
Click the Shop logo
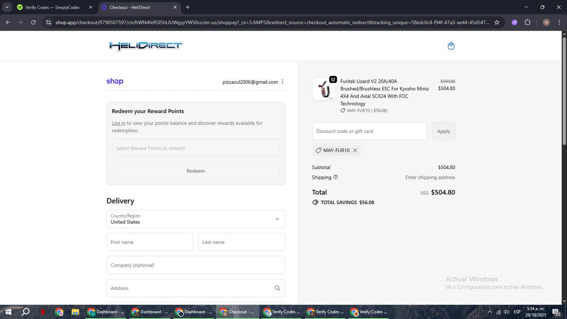click(115, 81)
